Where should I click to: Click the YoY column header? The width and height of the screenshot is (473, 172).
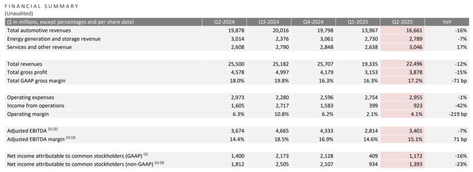pyautogui.click(x=449, y=22)
